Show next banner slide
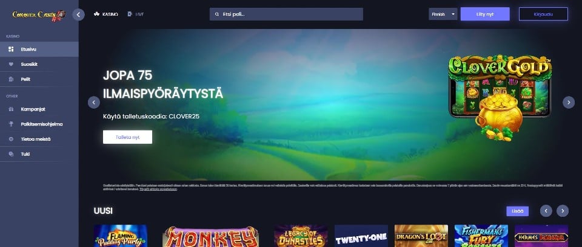 [x=569, y=103]
